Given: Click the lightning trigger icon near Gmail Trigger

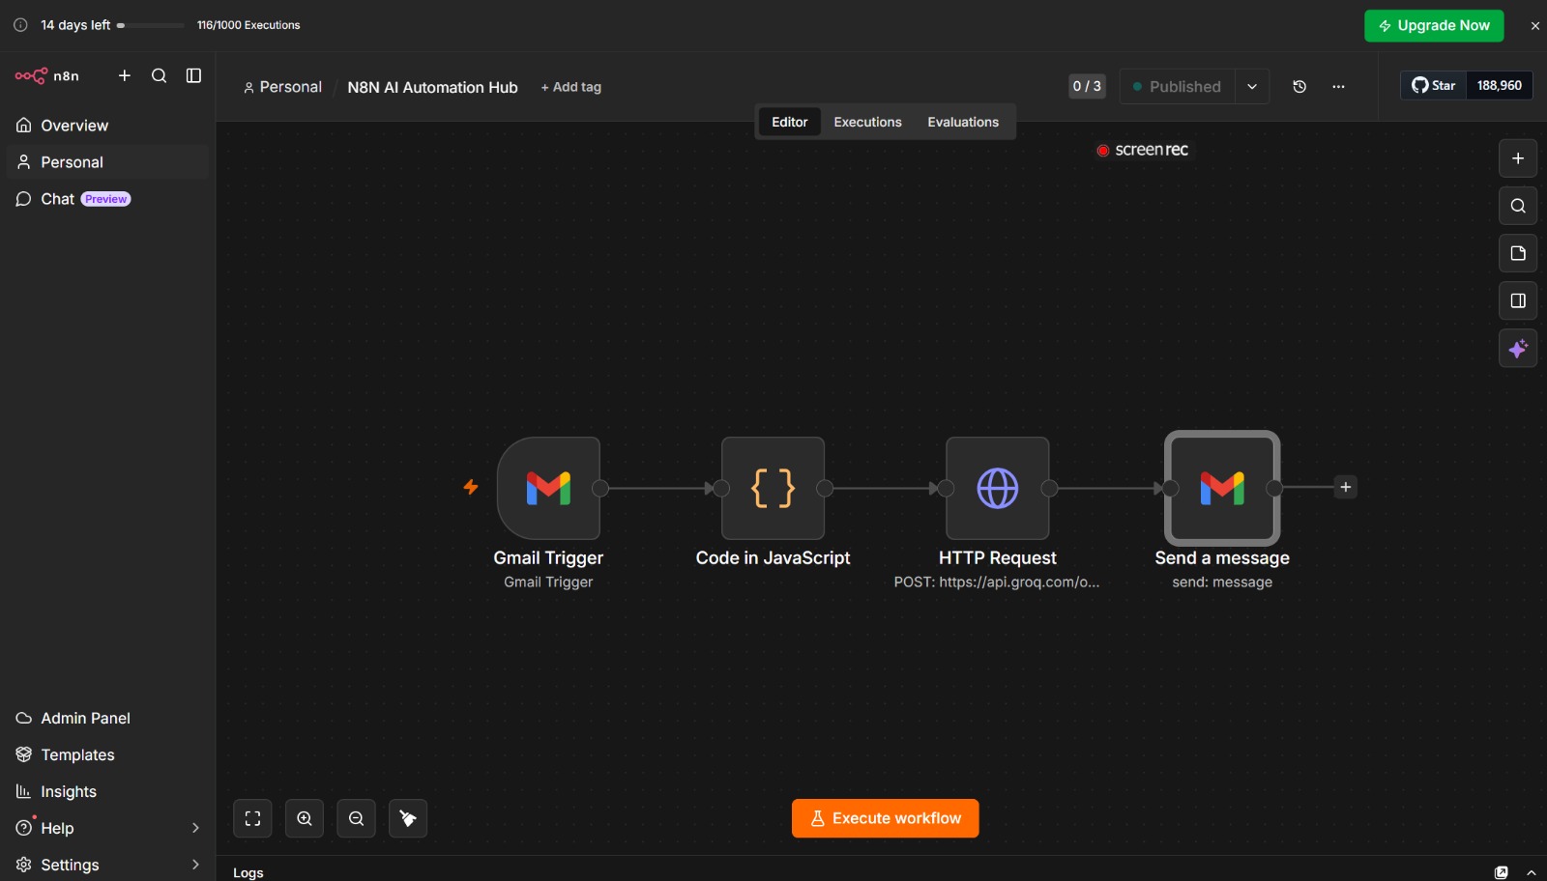Looking at the screenshot, I should pos(471,487).
